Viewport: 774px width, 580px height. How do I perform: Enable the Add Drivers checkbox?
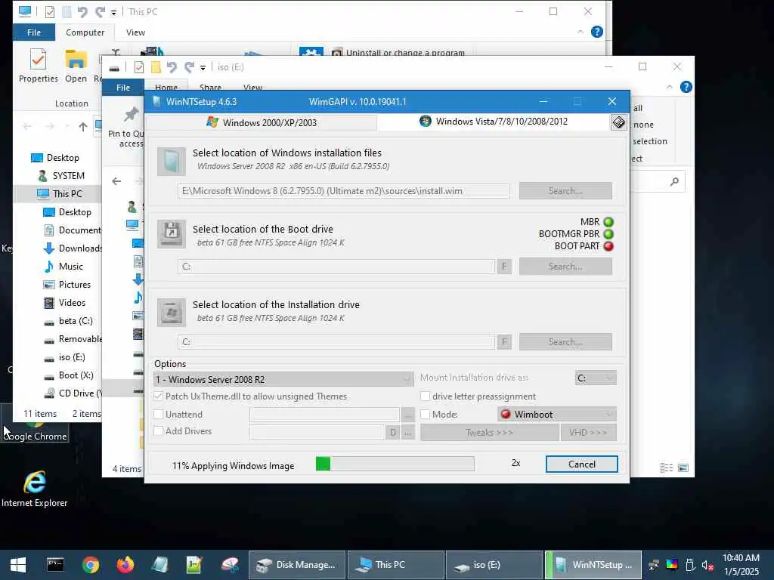158,430
